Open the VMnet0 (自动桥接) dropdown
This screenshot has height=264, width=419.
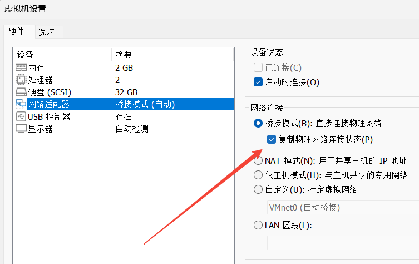click(x=343, y=207)
